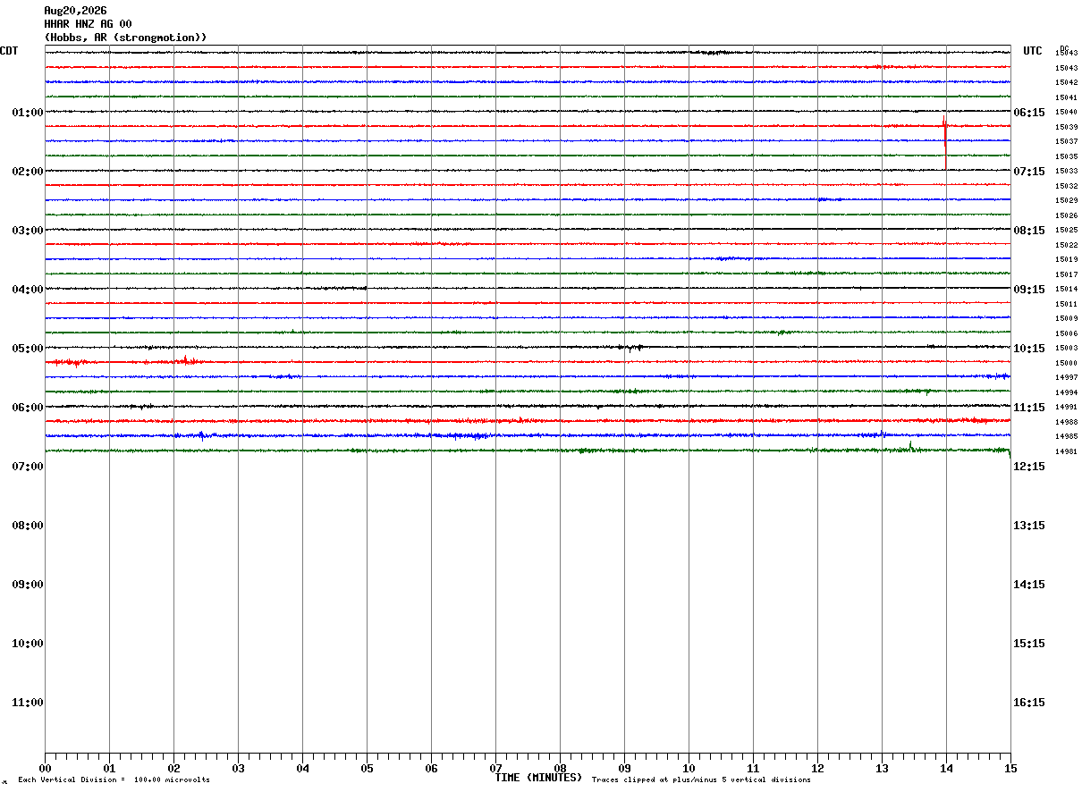The width and height of the screenshot is (1082, 792).
Task: Click the 14981 DC offset value
Action: [1066, 452]
